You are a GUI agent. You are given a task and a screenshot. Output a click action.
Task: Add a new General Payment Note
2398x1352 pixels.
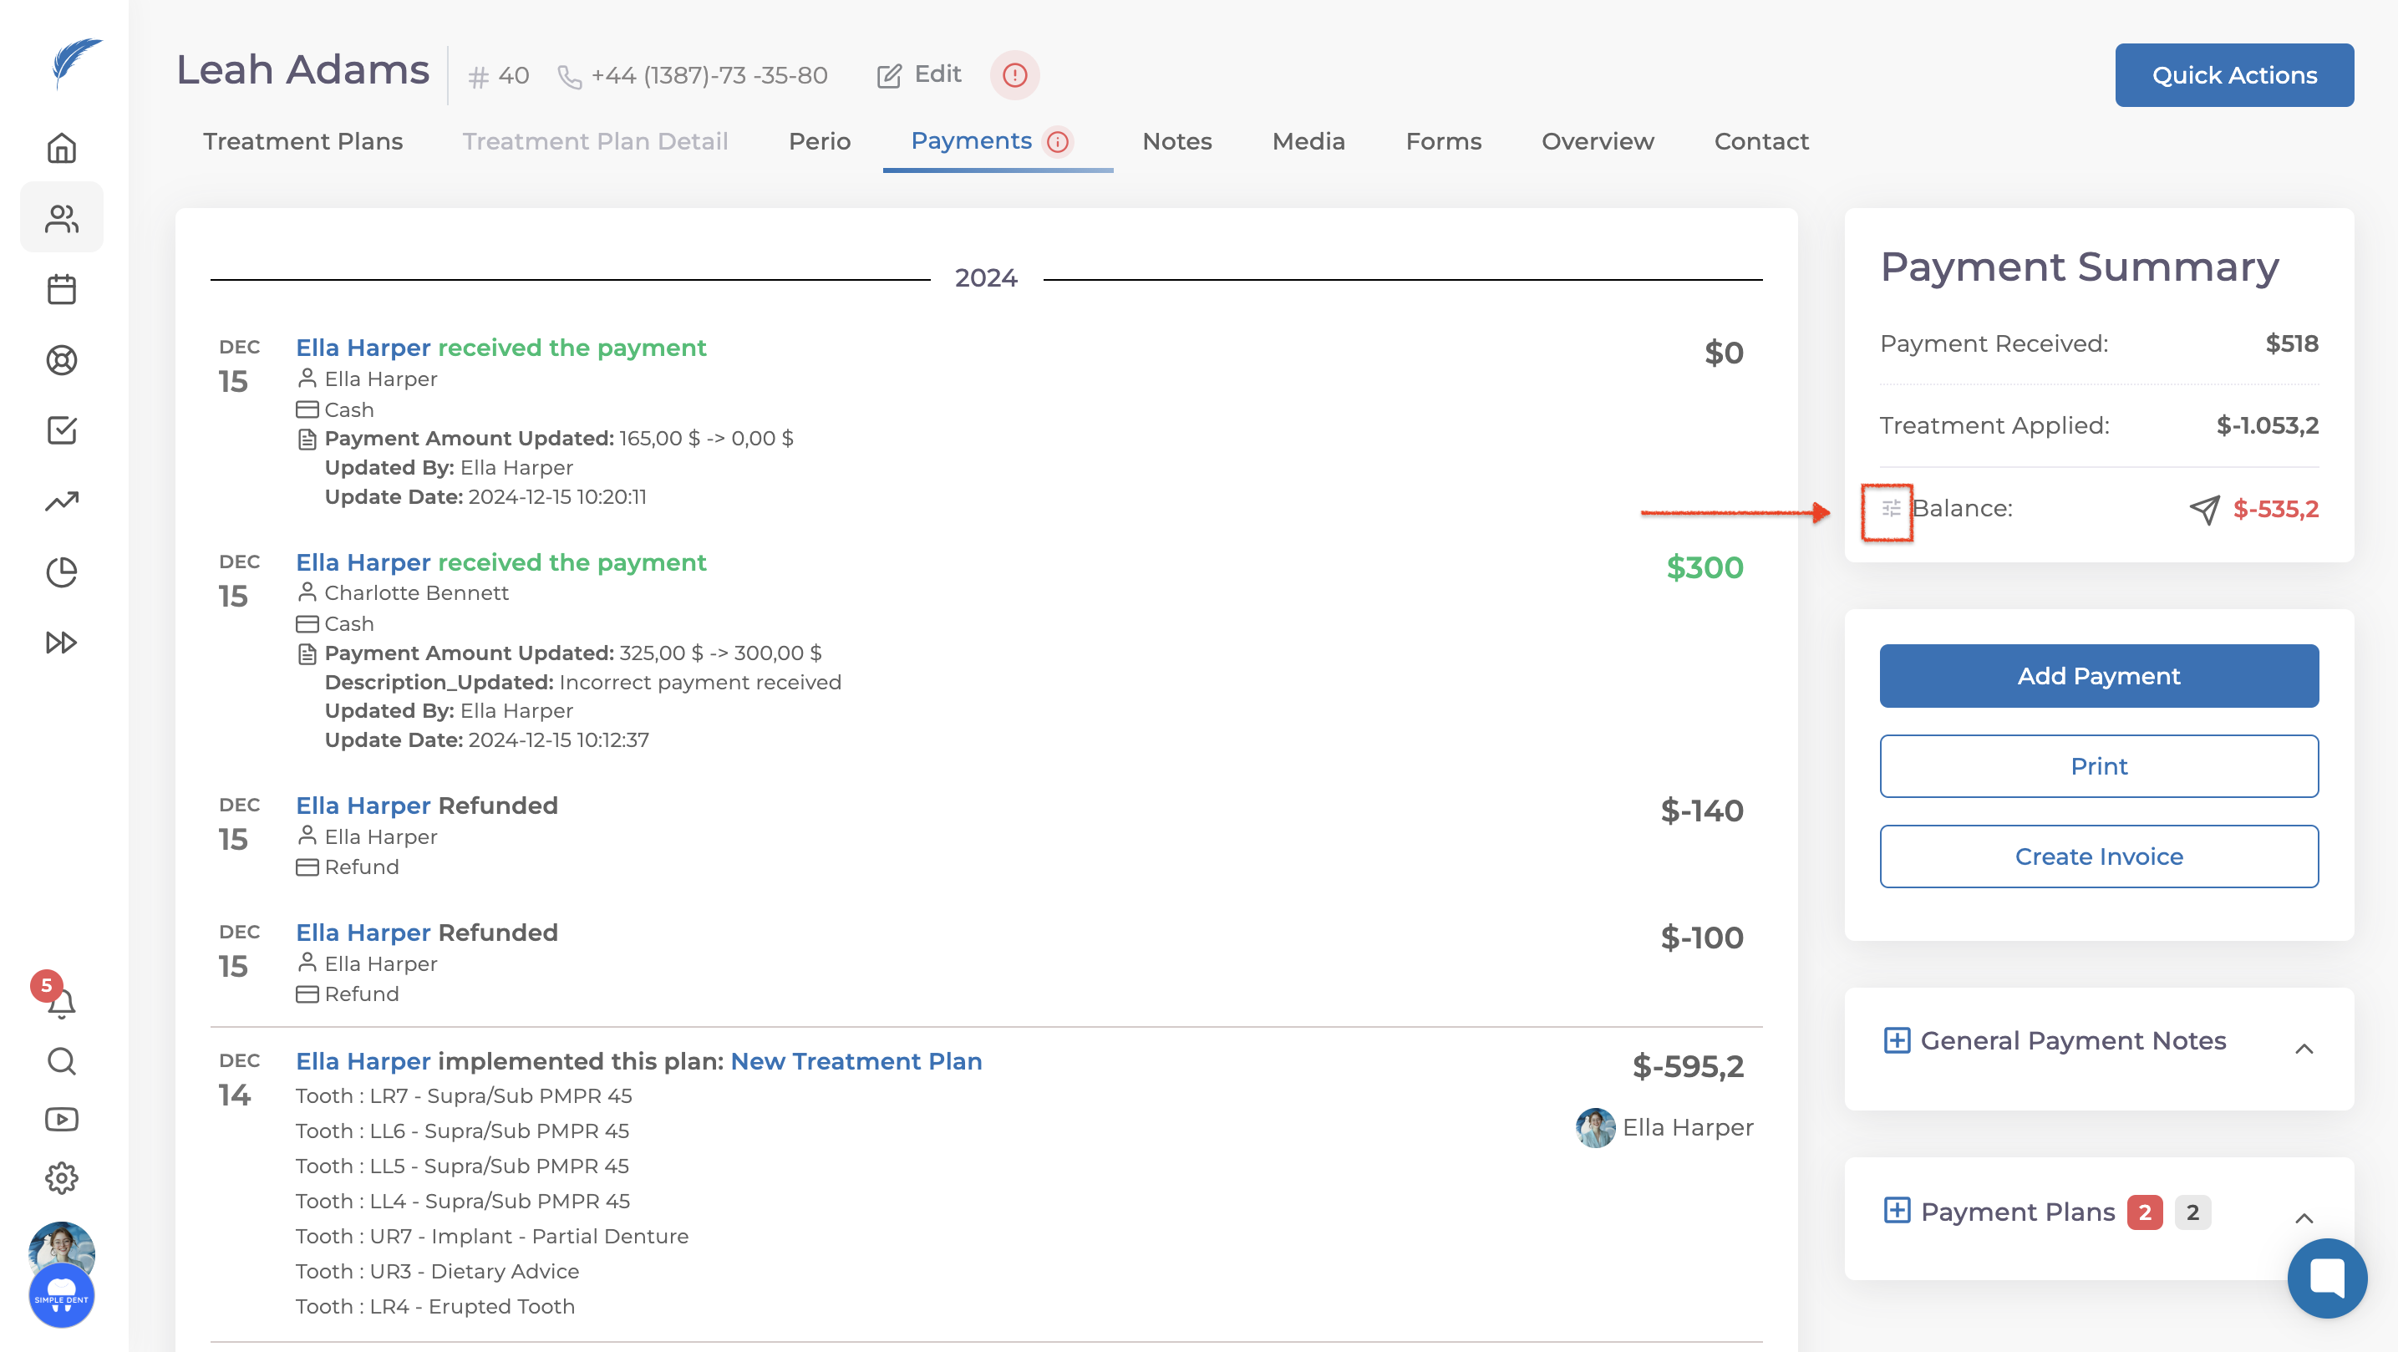[x=1896, y=1040]
